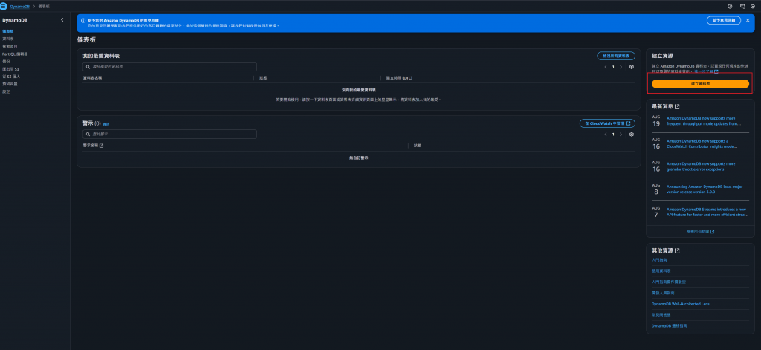Viewport: 761px width, 350px height.
Task: Open third link in 其他資源 list
Action: [x=668, y=282]
